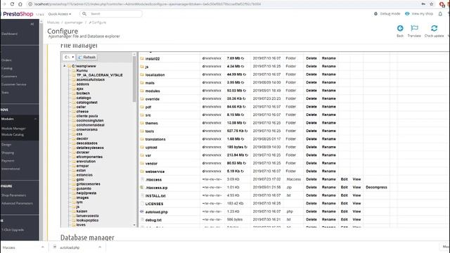Open the C:\ drive selector dropdown

(x=69, y=57)
